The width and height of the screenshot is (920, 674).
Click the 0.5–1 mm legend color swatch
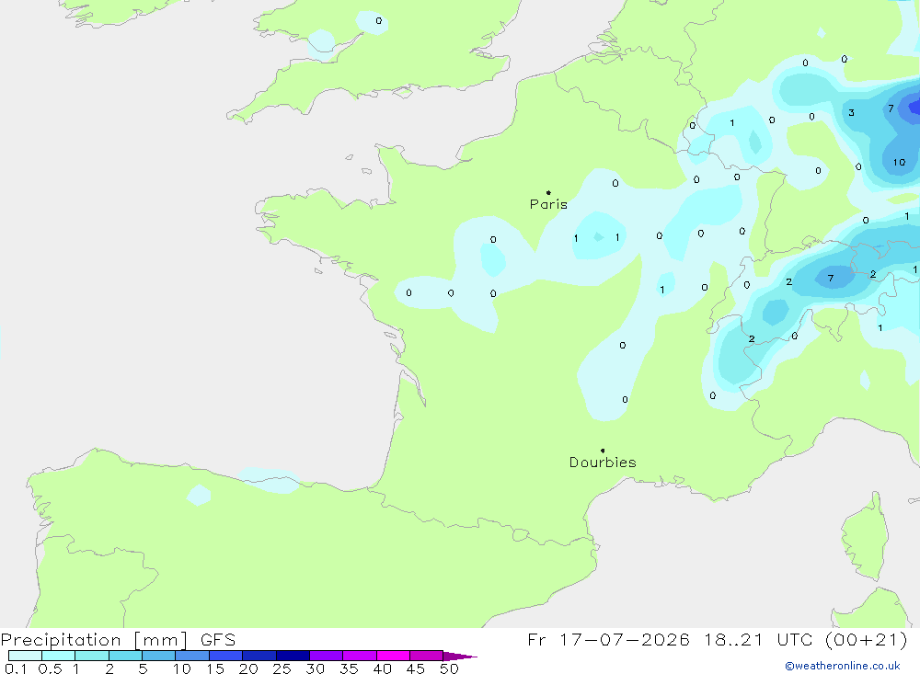tap(59, 656)
